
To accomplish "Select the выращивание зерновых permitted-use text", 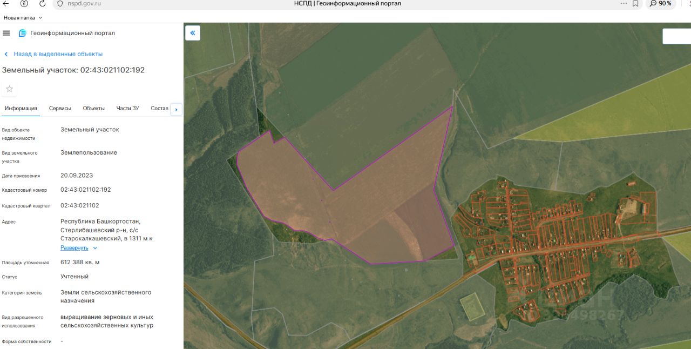I will [x=107, y=321].
